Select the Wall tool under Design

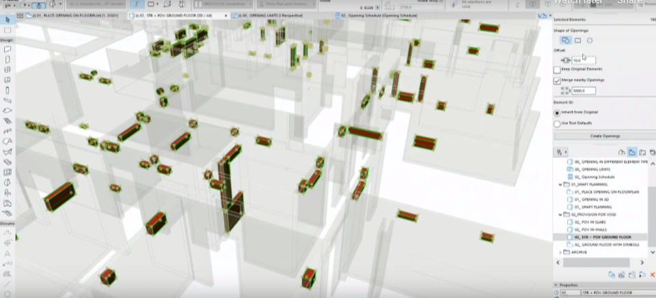(x=8, y=49)
